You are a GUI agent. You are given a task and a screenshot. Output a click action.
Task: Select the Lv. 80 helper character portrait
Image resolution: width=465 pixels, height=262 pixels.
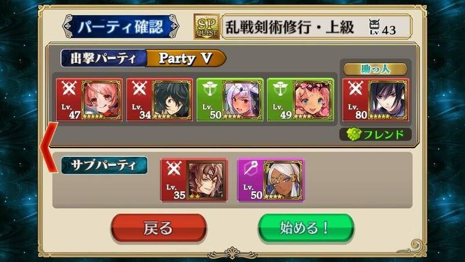pyautogui.click(x=388, y=99)
